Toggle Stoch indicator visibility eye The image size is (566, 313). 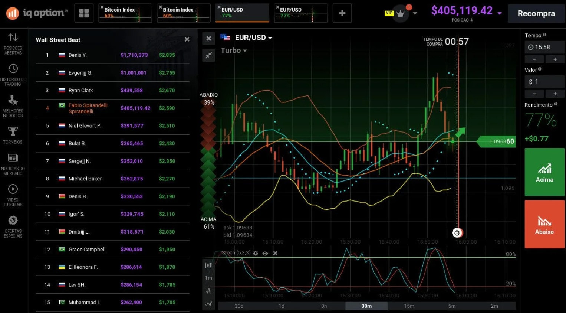click(x=265, y=253)
